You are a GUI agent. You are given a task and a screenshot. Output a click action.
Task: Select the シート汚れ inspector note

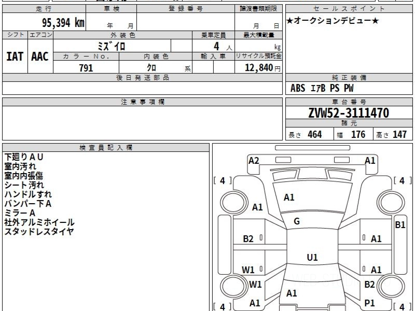24,185
